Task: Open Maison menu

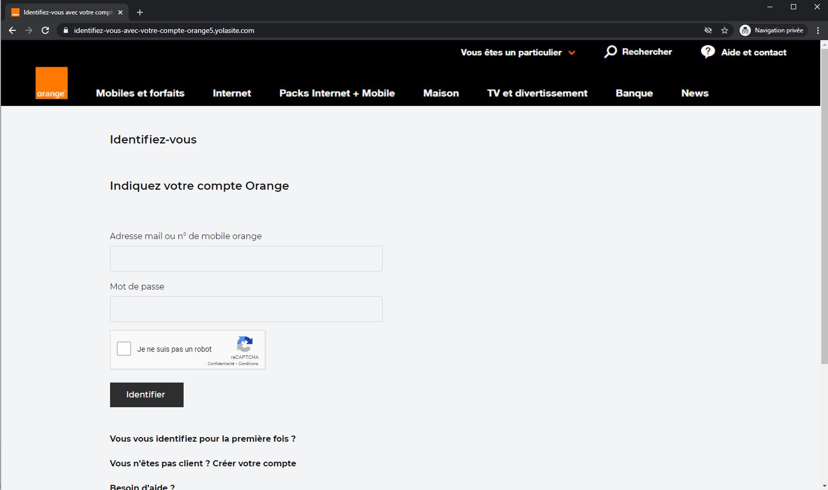Action: point(441,93)
